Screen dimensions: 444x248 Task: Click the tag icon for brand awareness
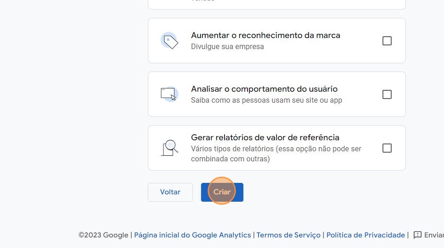tap(169, 41)
